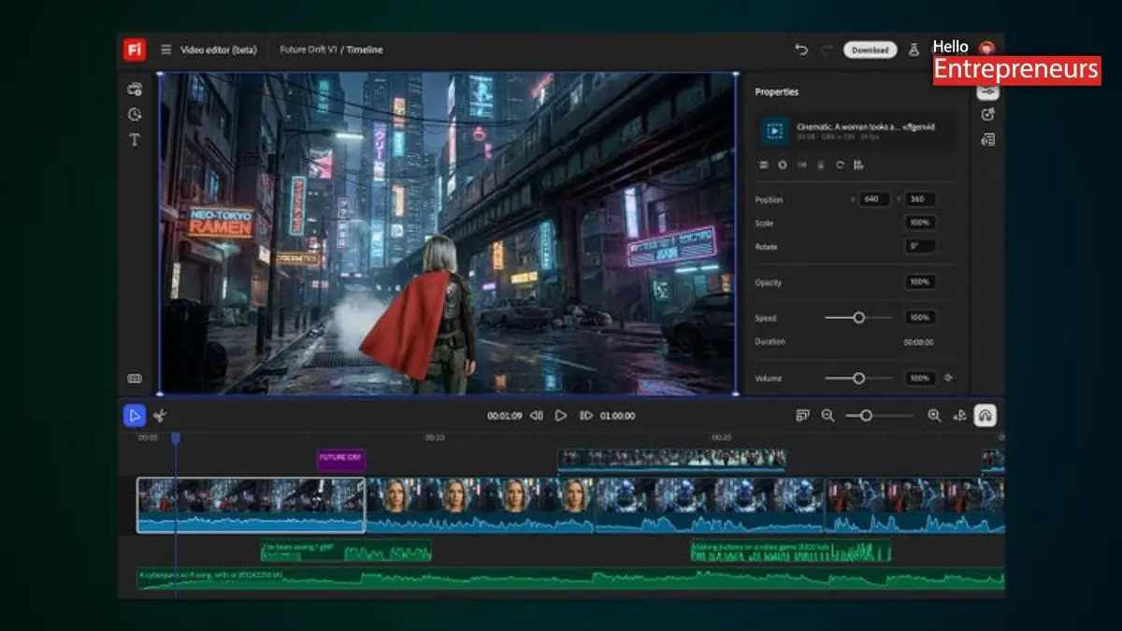
Task: Click the trash delete icon in Properties
Action: (821, 165)
